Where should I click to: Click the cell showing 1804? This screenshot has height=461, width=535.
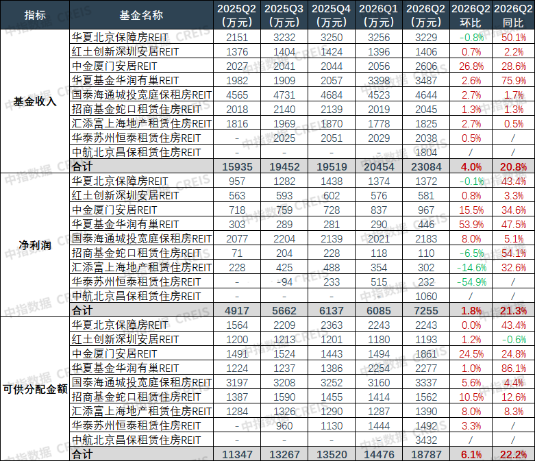(426, 152)
